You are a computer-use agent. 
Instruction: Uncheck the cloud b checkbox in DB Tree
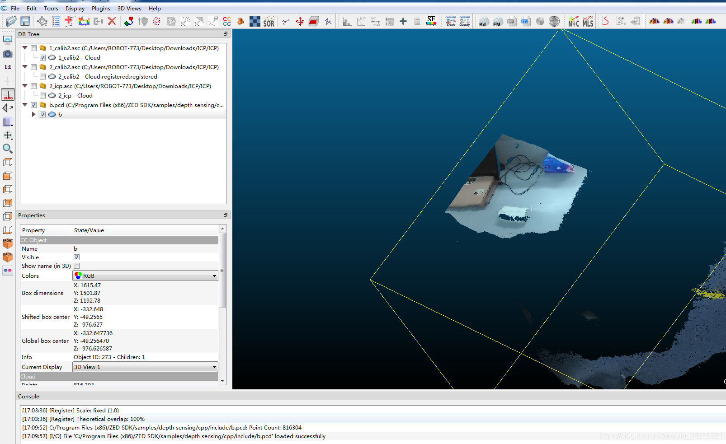42,115
